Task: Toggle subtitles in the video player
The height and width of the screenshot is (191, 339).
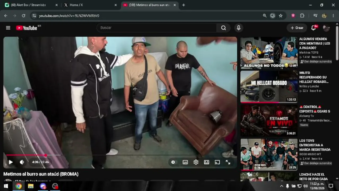Action: [185, 162]
